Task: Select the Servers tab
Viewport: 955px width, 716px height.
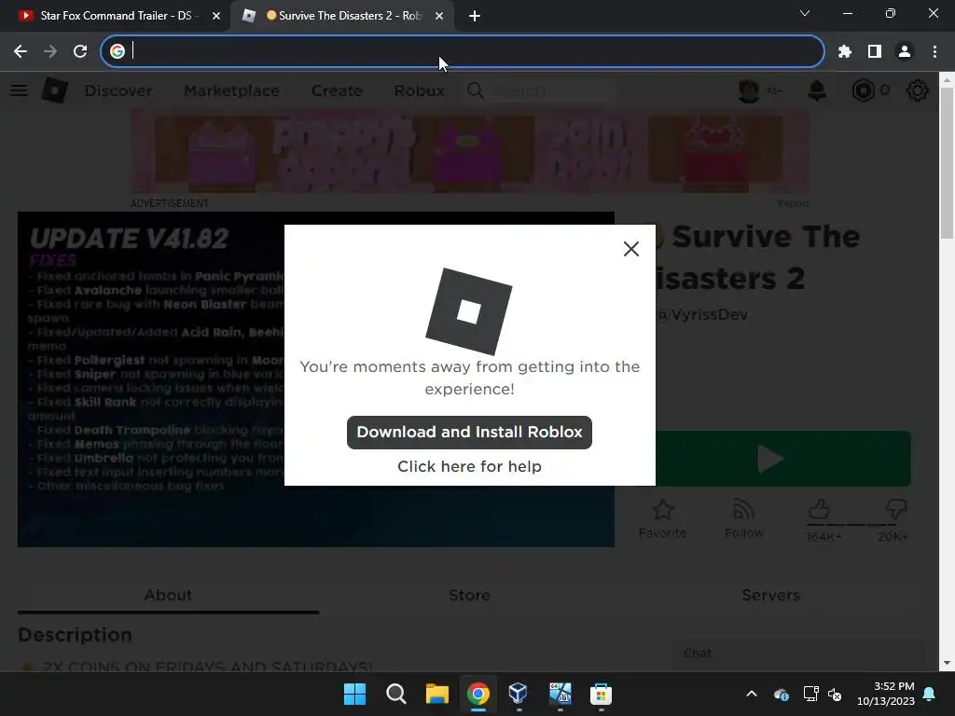Action: tap(770, 595)
